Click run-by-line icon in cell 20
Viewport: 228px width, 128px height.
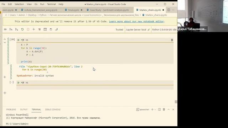(22, 40)
